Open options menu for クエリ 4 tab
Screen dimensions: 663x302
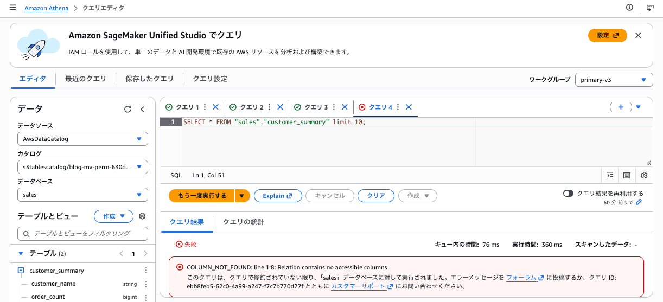click(398, 107)
